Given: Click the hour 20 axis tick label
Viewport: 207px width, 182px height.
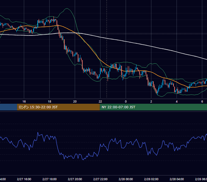Looking at the screenshot, I should [x=75, y=102].
